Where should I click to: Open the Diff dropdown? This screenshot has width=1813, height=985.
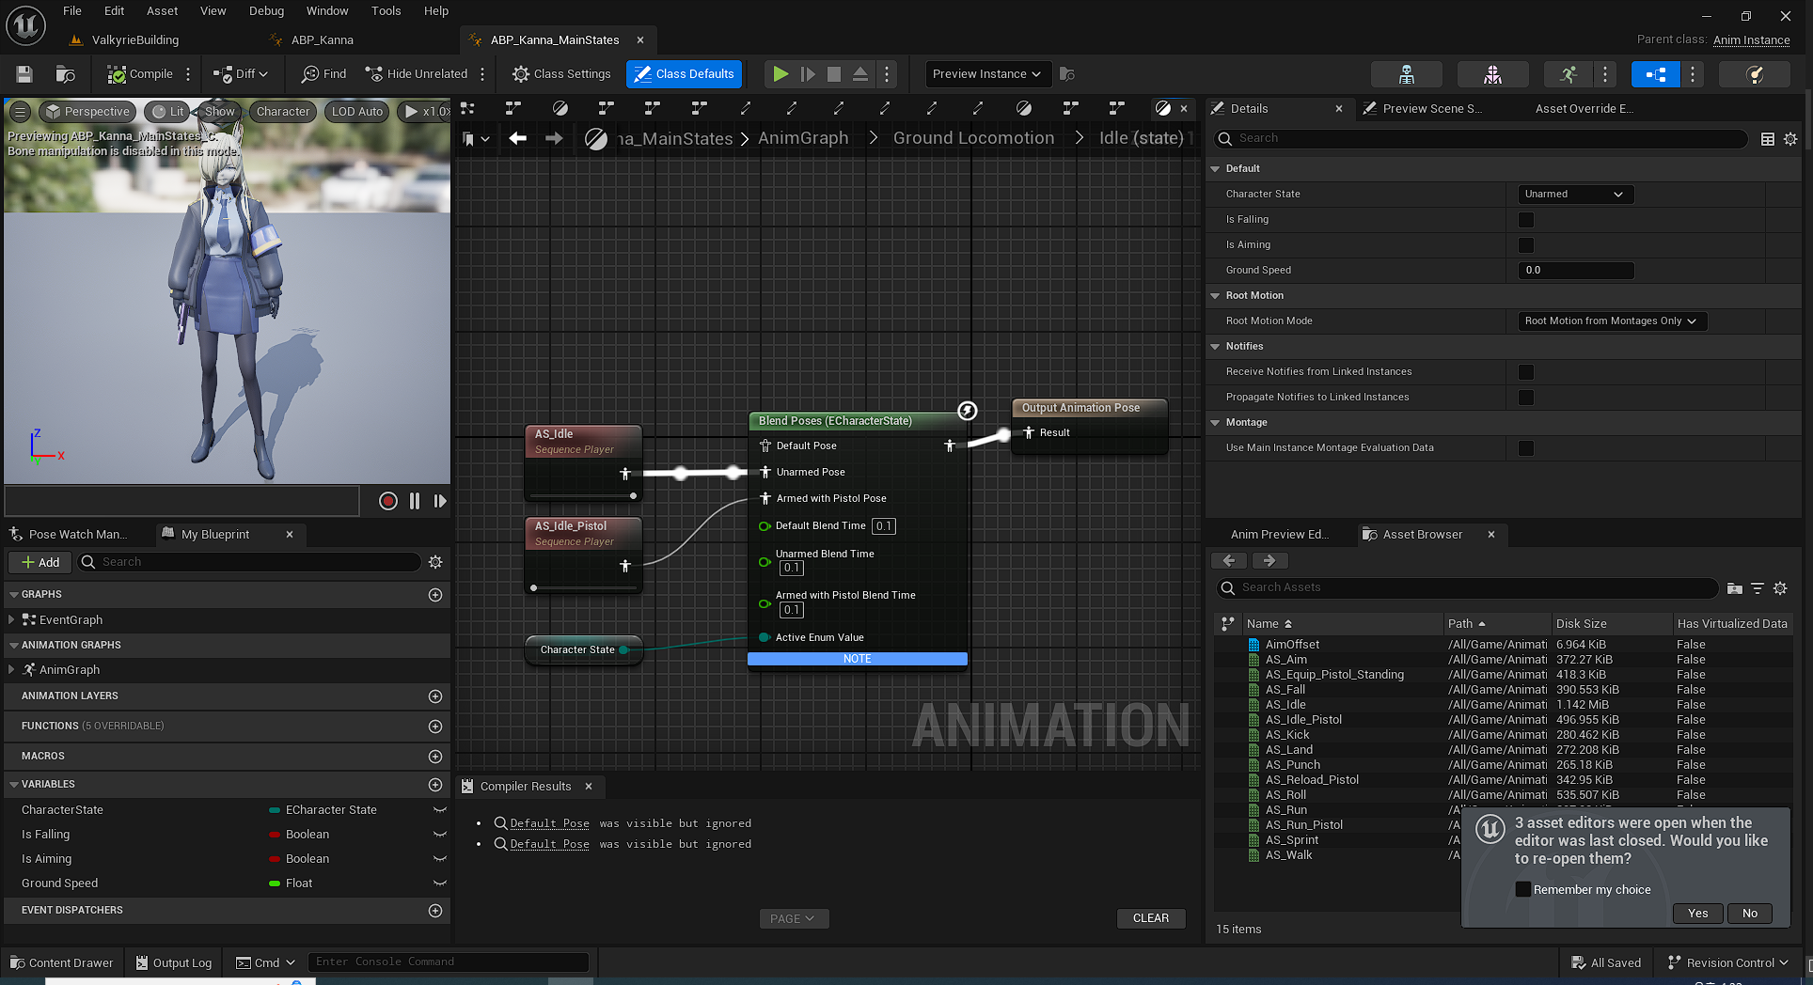point(242,74)
